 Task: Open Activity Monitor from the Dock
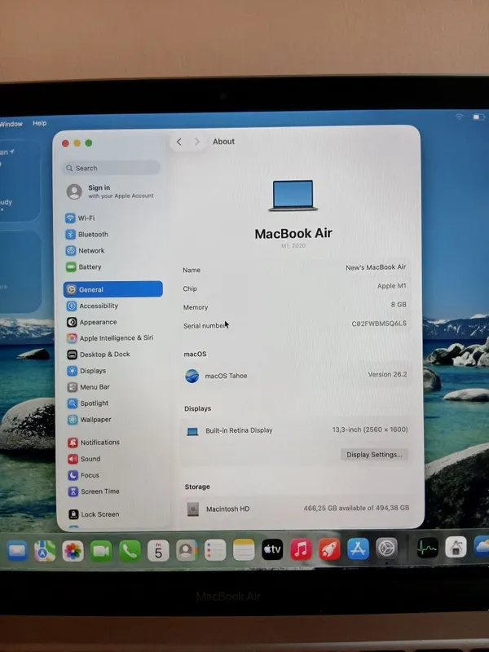pyautogui.click(x=427, y=548)
